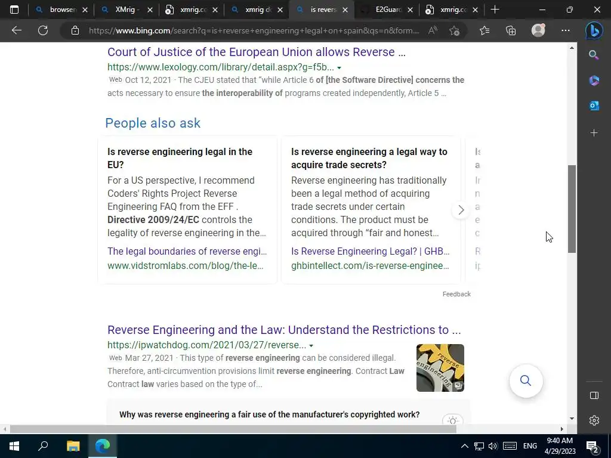Click the scroll up arrow
This screenshot has width=611, height=458.
pyautogui.click(x=572, y=48)
